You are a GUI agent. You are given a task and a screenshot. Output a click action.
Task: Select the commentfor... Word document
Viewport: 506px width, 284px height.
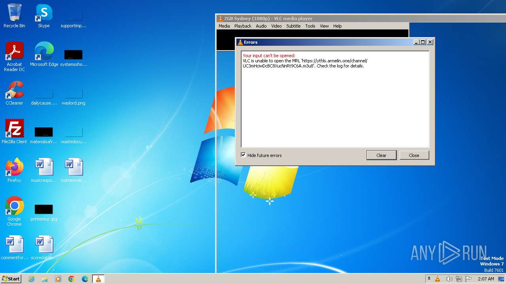pos(14,248)
